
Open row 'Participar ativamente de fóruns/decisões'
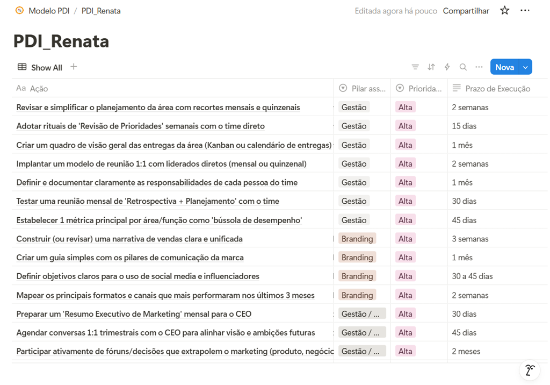click(175, 351)
